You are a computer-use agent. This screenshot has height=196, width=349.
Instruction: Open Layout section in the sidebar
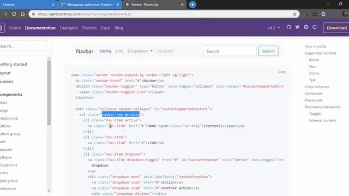click(5, 73)
